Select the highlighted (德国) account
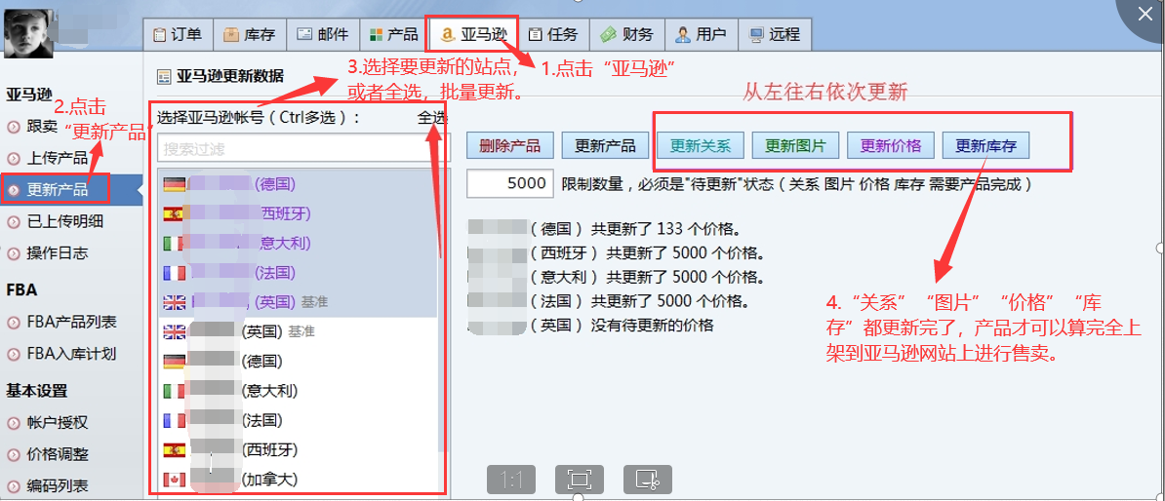 coord(299,183)
